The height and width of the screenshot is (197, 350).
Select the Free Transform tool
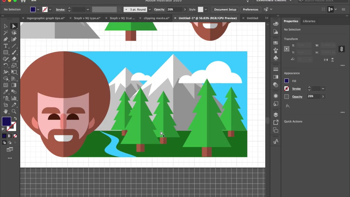pos(14,72)
